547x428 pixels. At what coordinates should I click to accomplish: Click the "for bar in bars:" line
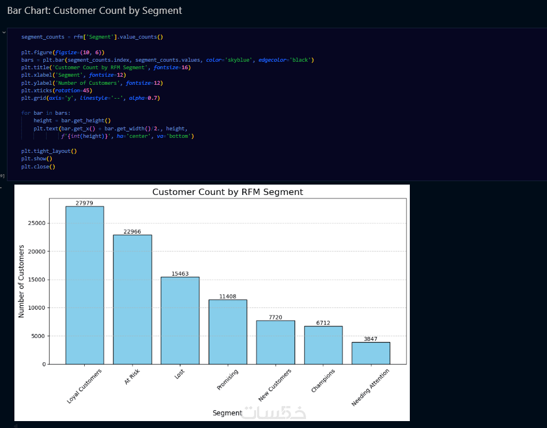[x=46, y=113]
